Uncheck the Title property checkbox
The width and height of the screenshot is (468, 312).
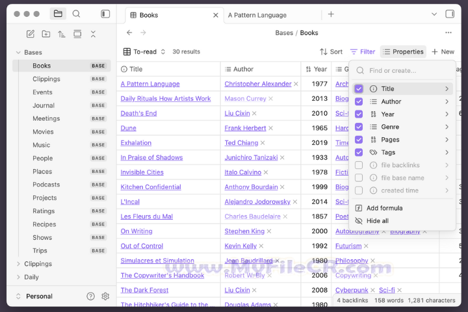pyautogui.click(x=359, y=88)
